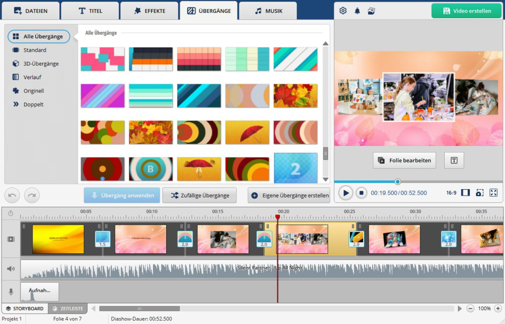This screenshot has height=324, width=505.
Task: Open settings gear in preview toolbar
Action: click(343, 11)
